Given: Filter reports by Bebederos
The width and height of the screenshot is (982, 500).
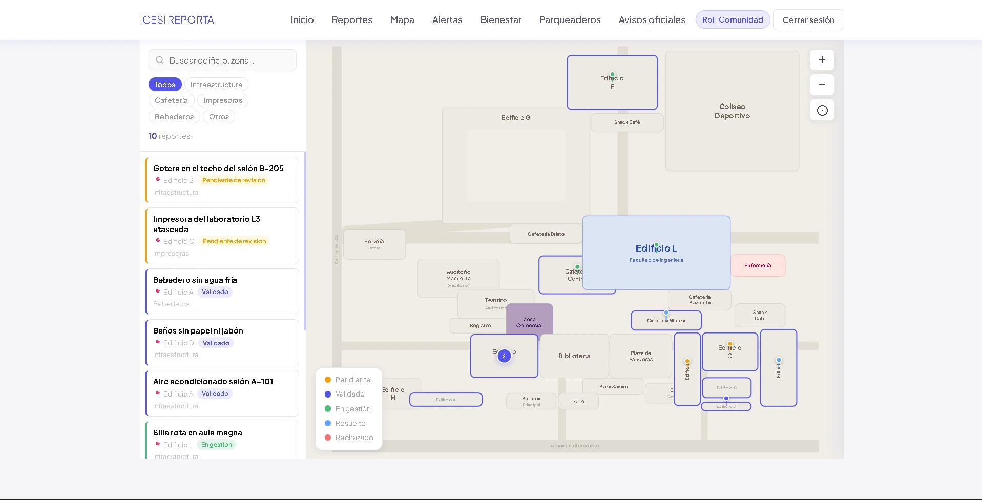Looking at the screenshot, I should tap(174, 117).
